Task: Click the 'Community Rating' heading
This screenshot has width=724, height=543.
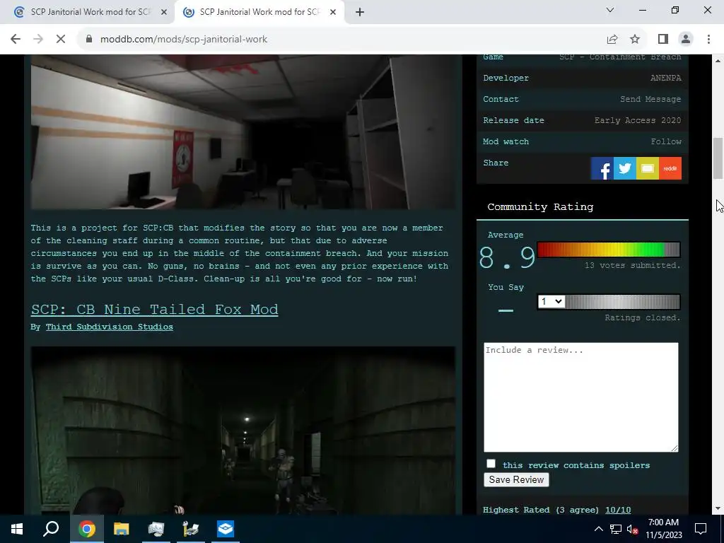Action: coord(540,207)
